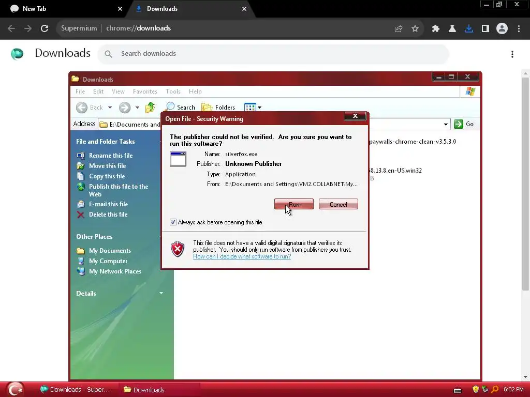
Task: Click the keyboard icon in the tray
Action: click(x=458, y=390)
